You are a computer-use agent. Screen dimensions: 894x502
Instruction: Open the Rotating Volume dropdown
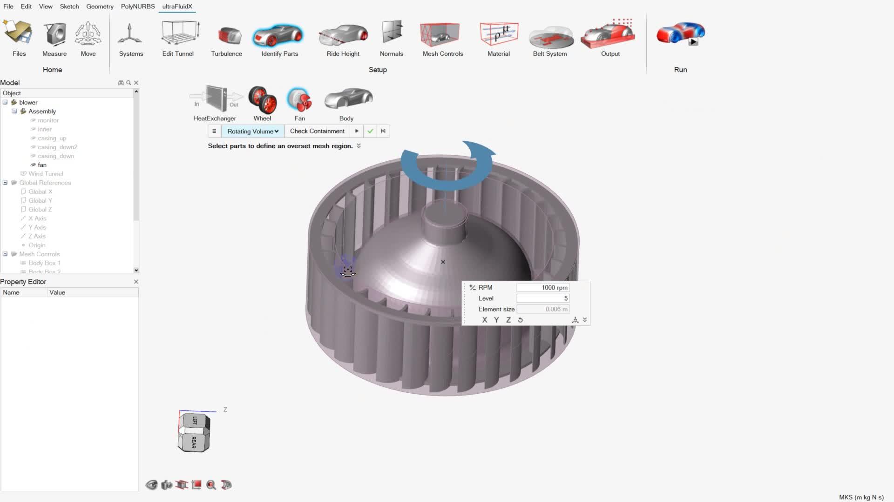(253, 131)
